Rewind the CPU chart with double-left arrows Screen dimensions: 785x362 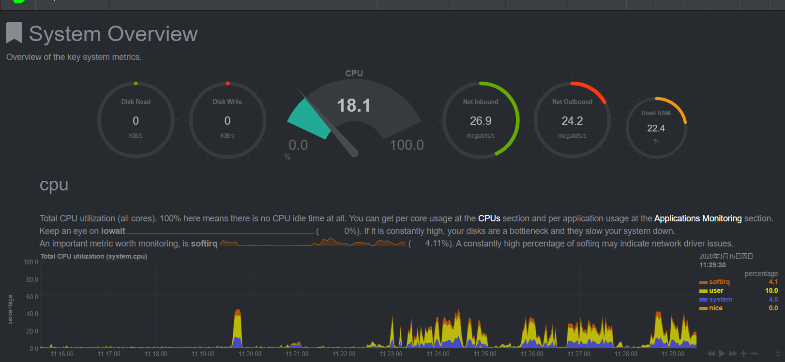point(711,354)
